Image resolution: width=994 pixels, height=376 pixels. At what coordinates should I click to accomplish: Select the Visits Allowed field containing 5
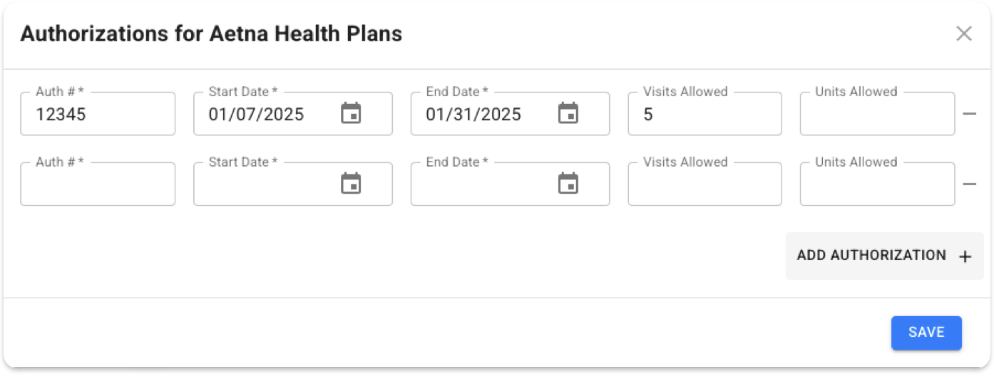[x=704, y=114]
